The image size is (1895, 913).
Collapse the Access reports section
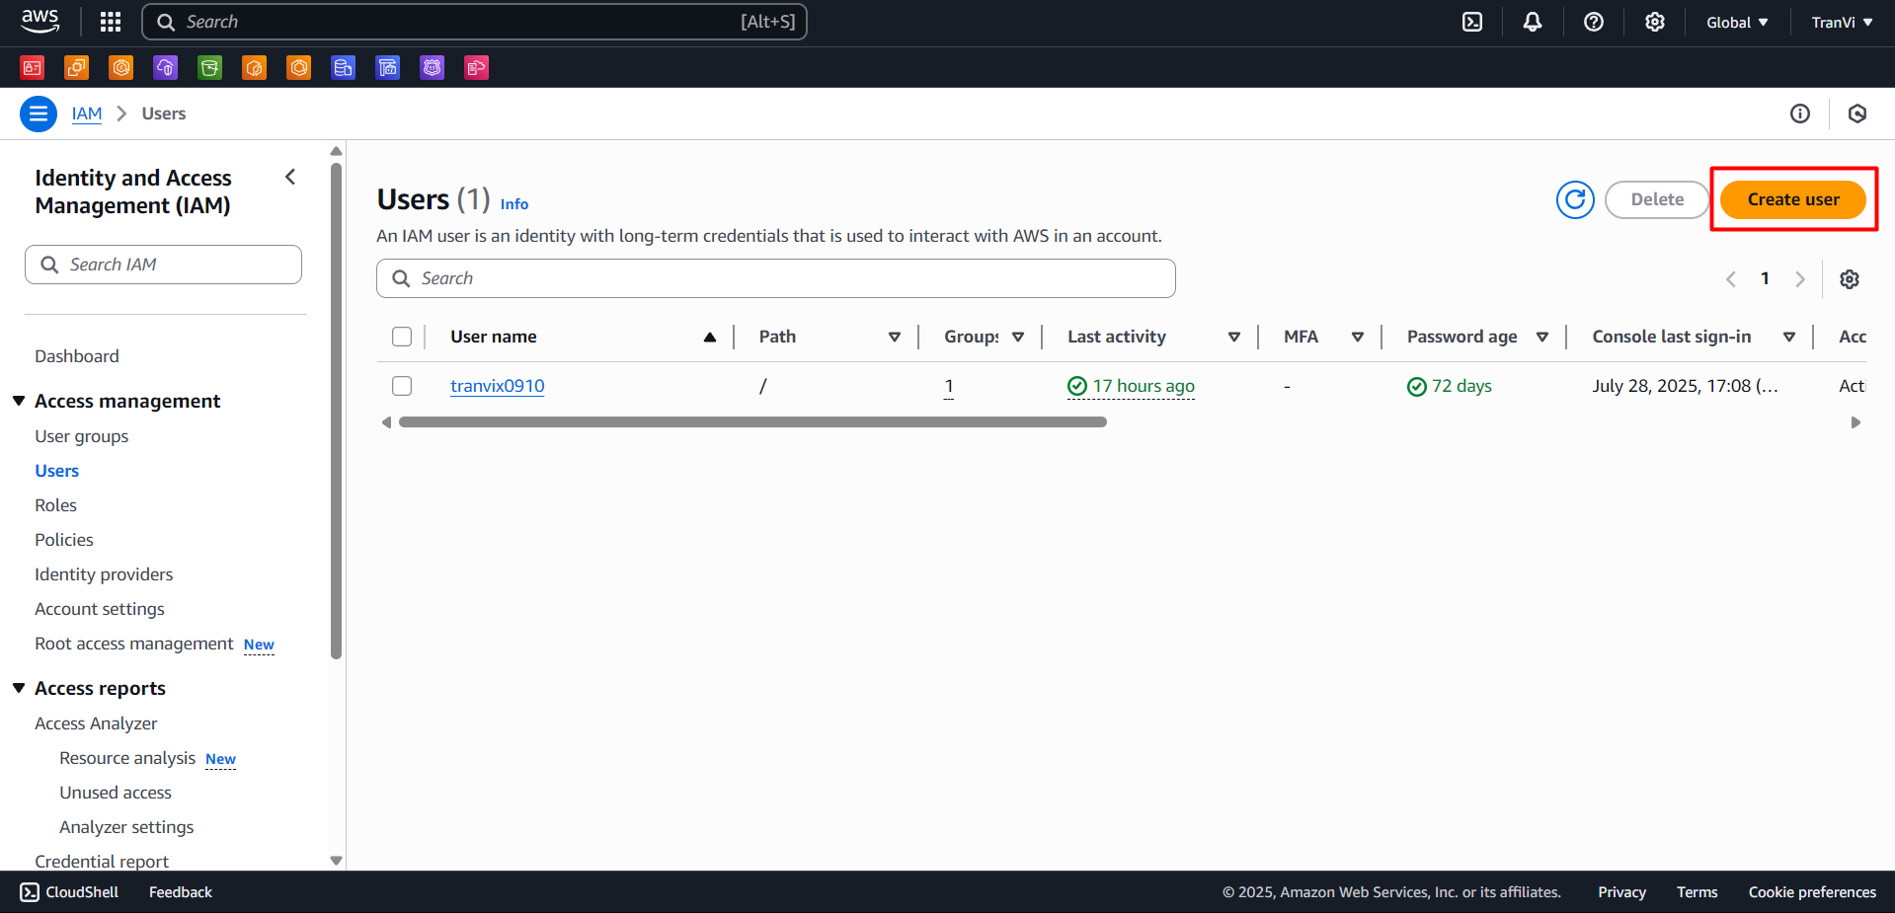[x=19, y=688]
